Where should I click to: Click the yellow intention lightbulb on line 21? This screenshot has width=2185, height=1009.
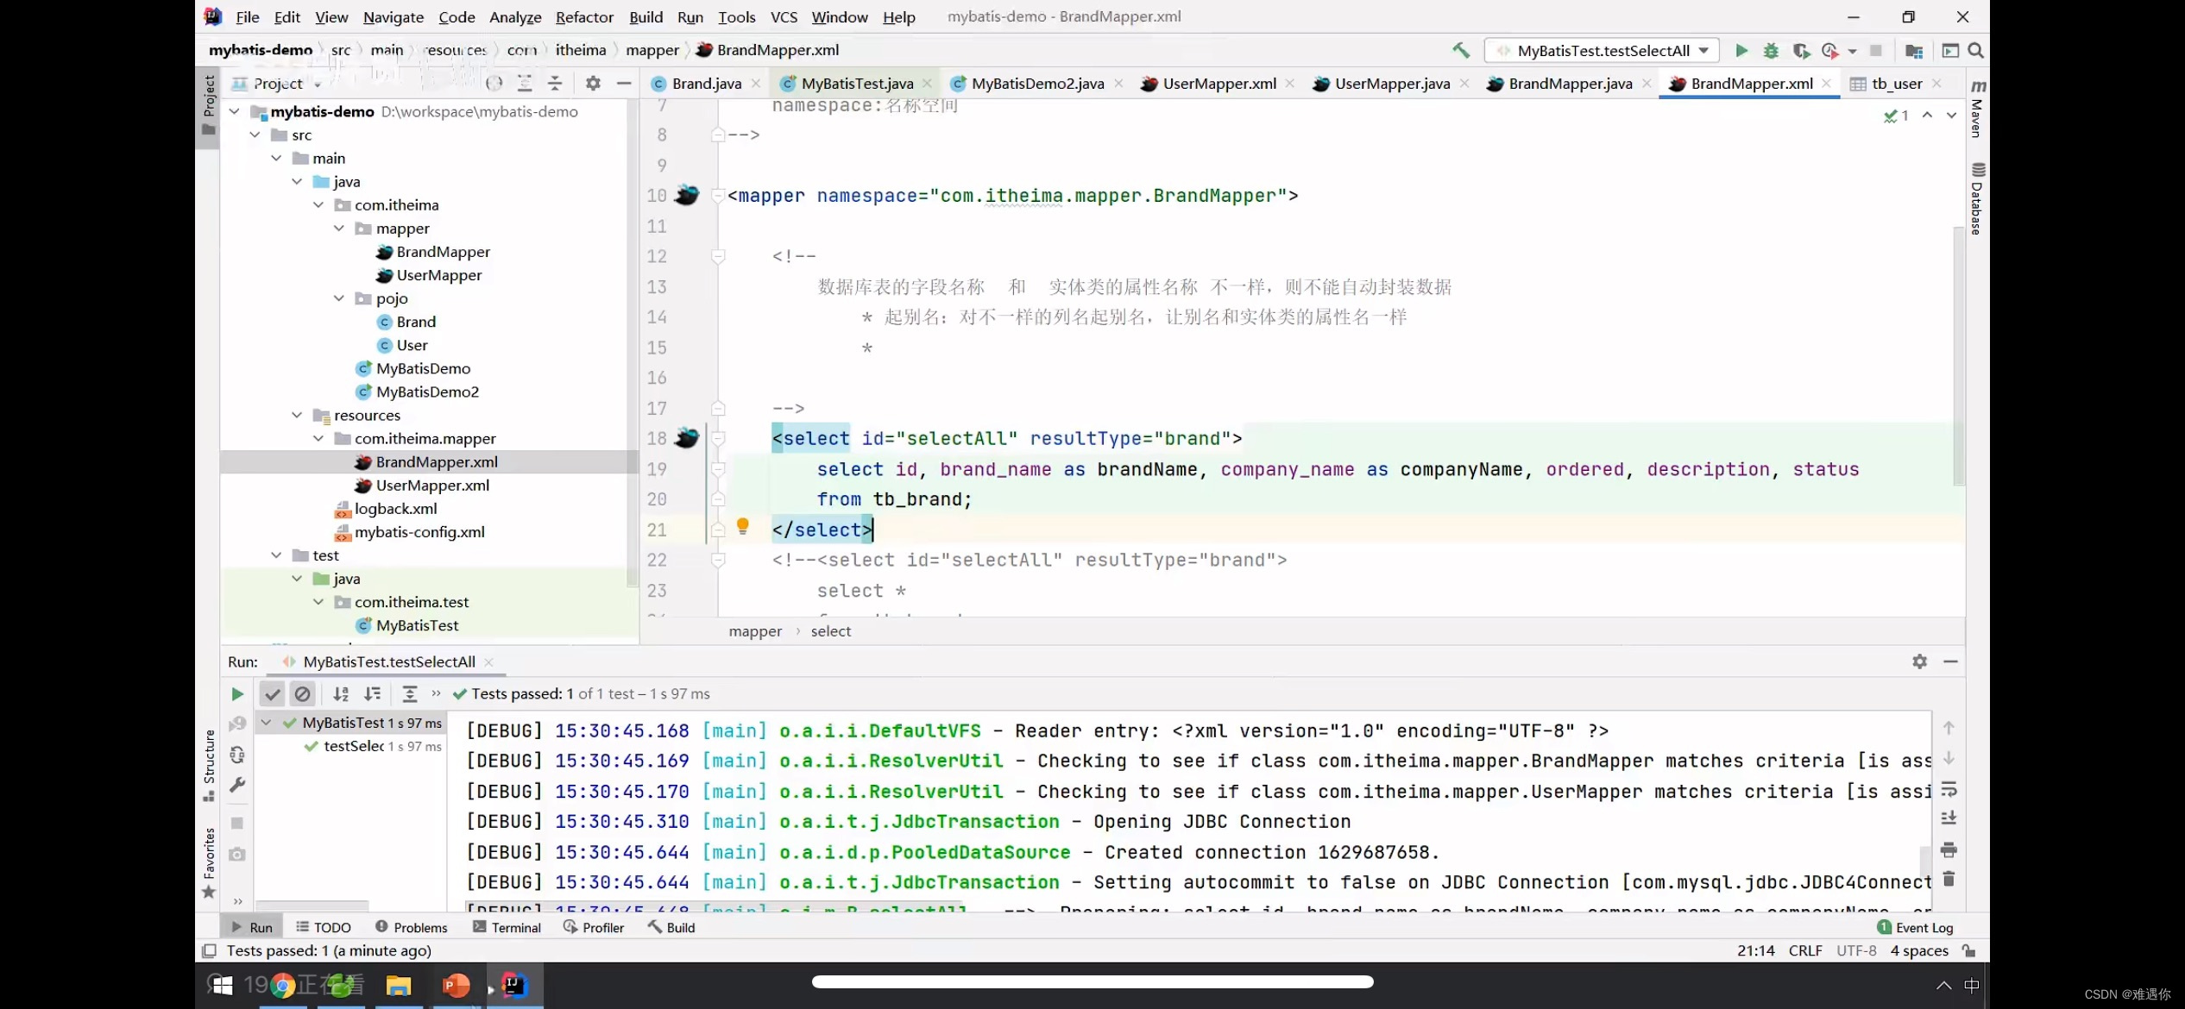click(x=742, y=526)
